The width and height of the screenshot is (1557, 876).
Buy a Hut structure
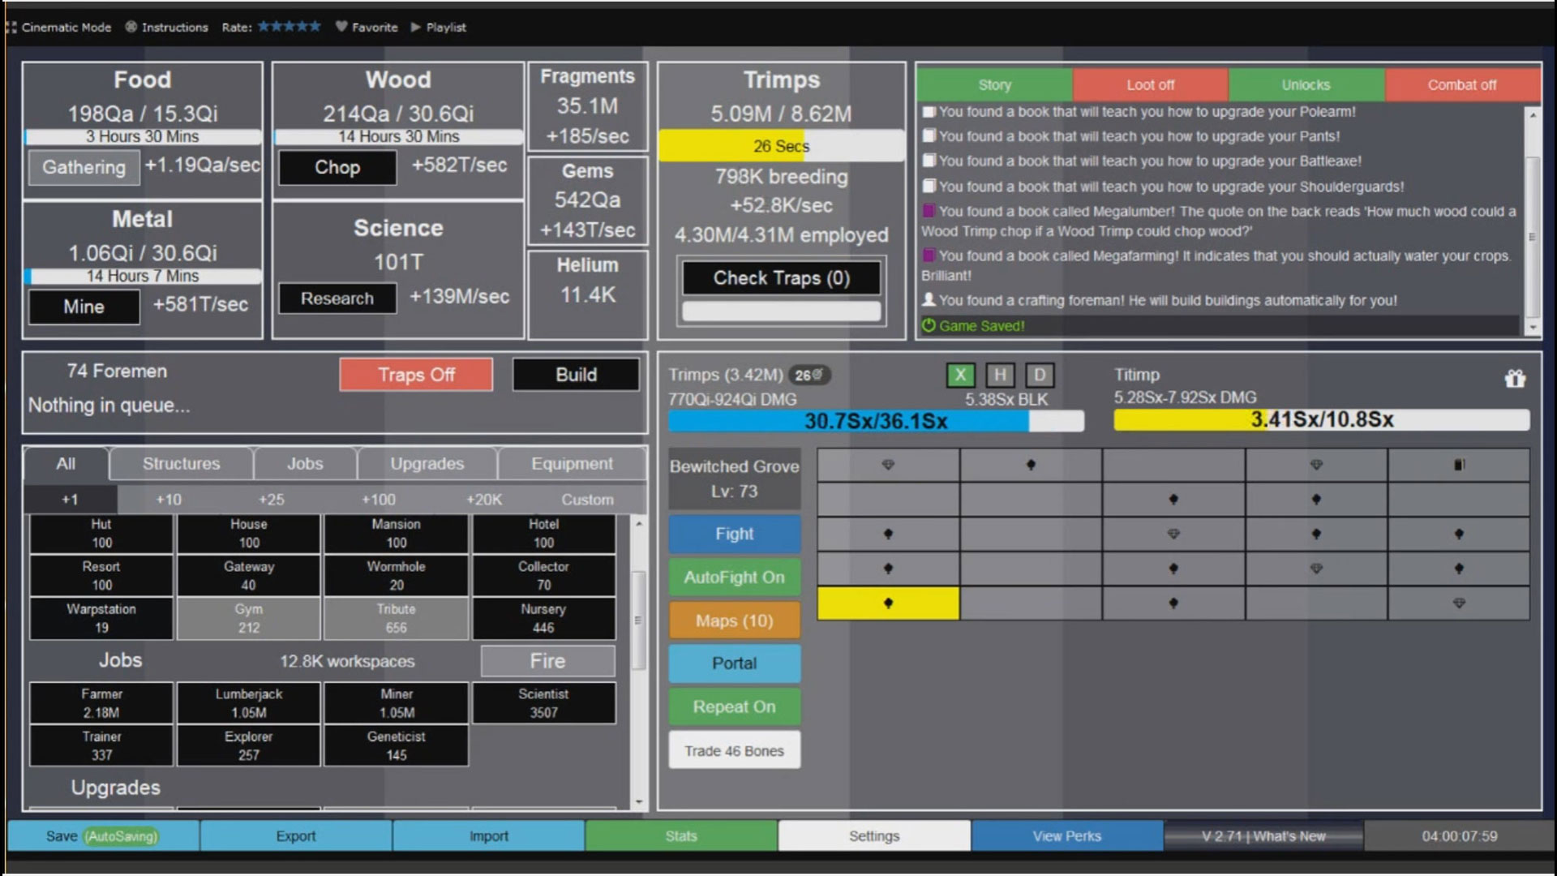click(x=101, y=534)
